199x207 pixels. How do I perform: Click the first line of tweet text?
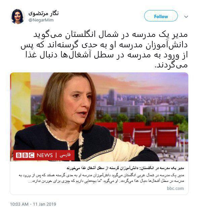pyautogui.click(x=110, y=35)
